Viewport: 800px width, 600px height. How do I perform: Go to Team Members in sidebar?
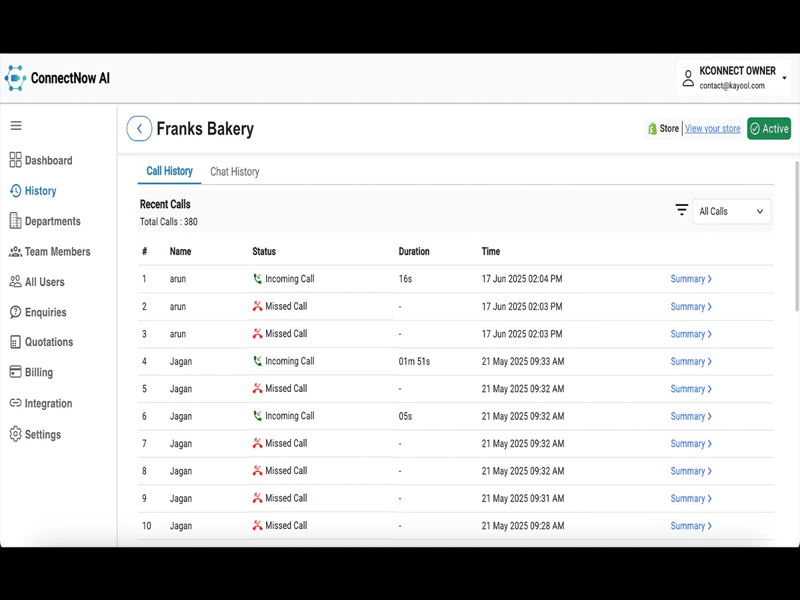[x=57, y=251]
